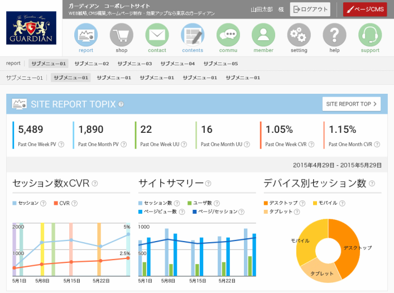Click the 1,890 Past One Month PV value
394x293 pixels.
point(91,129)
